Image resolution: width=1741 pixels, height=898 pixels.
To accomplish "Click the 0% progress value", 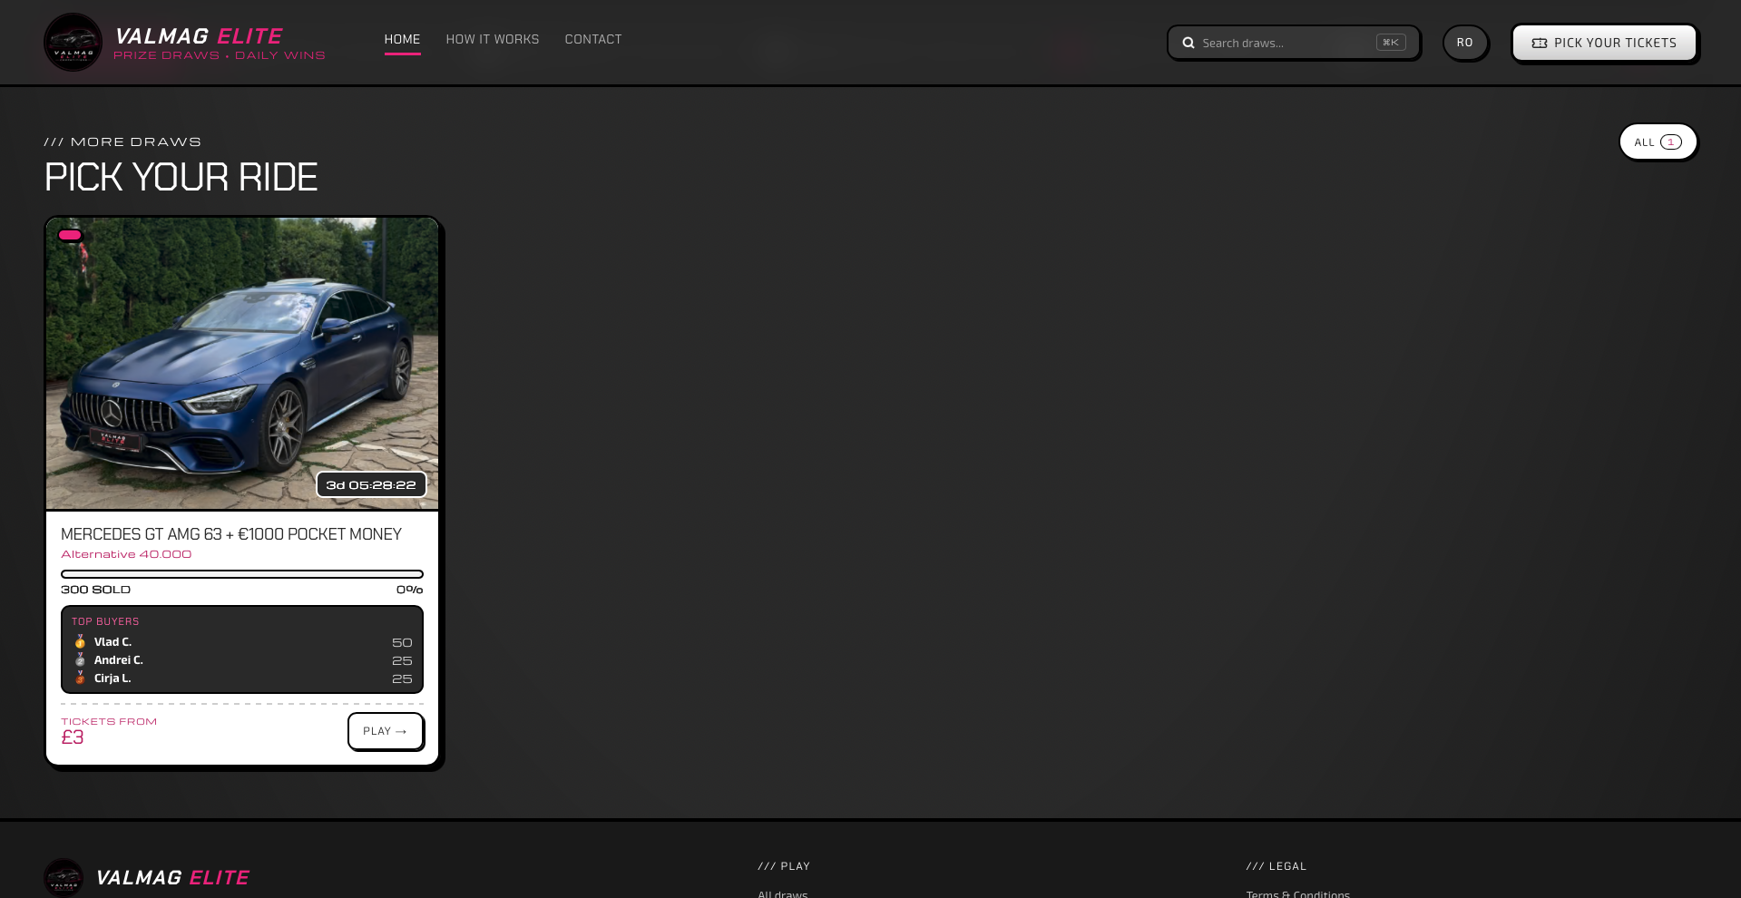I will [410, 590].
